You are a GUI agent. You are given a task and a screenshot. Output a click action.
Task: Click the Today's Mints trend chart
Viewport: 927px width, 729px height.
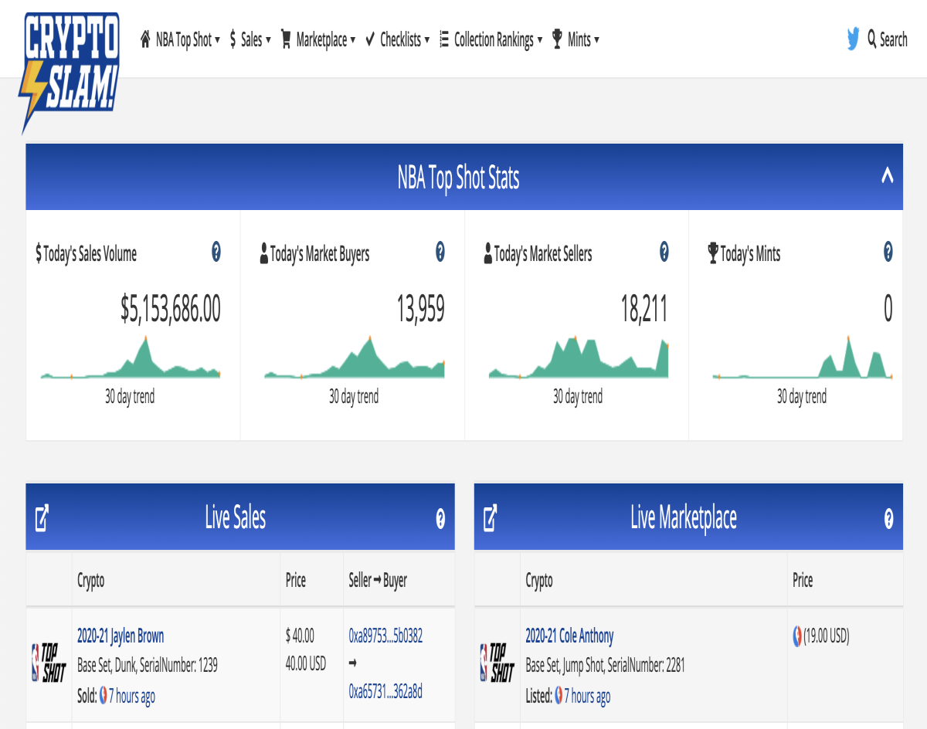803,358
